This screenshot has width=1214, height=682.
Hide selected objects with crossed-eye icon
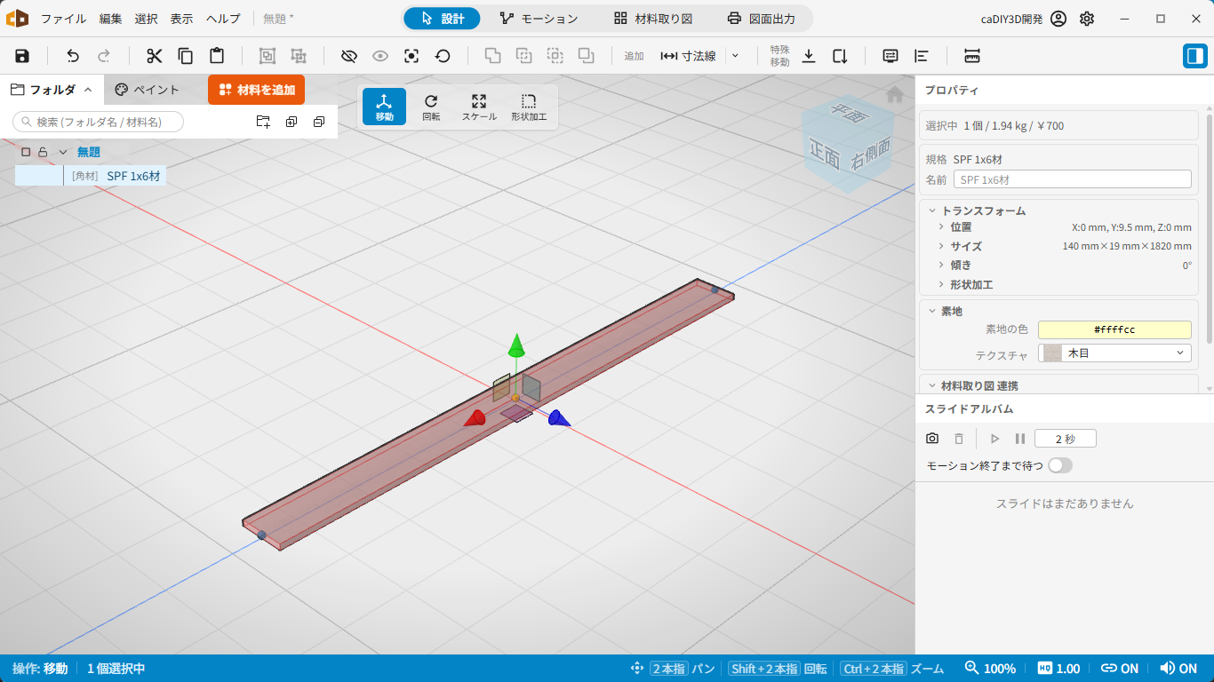348,56
